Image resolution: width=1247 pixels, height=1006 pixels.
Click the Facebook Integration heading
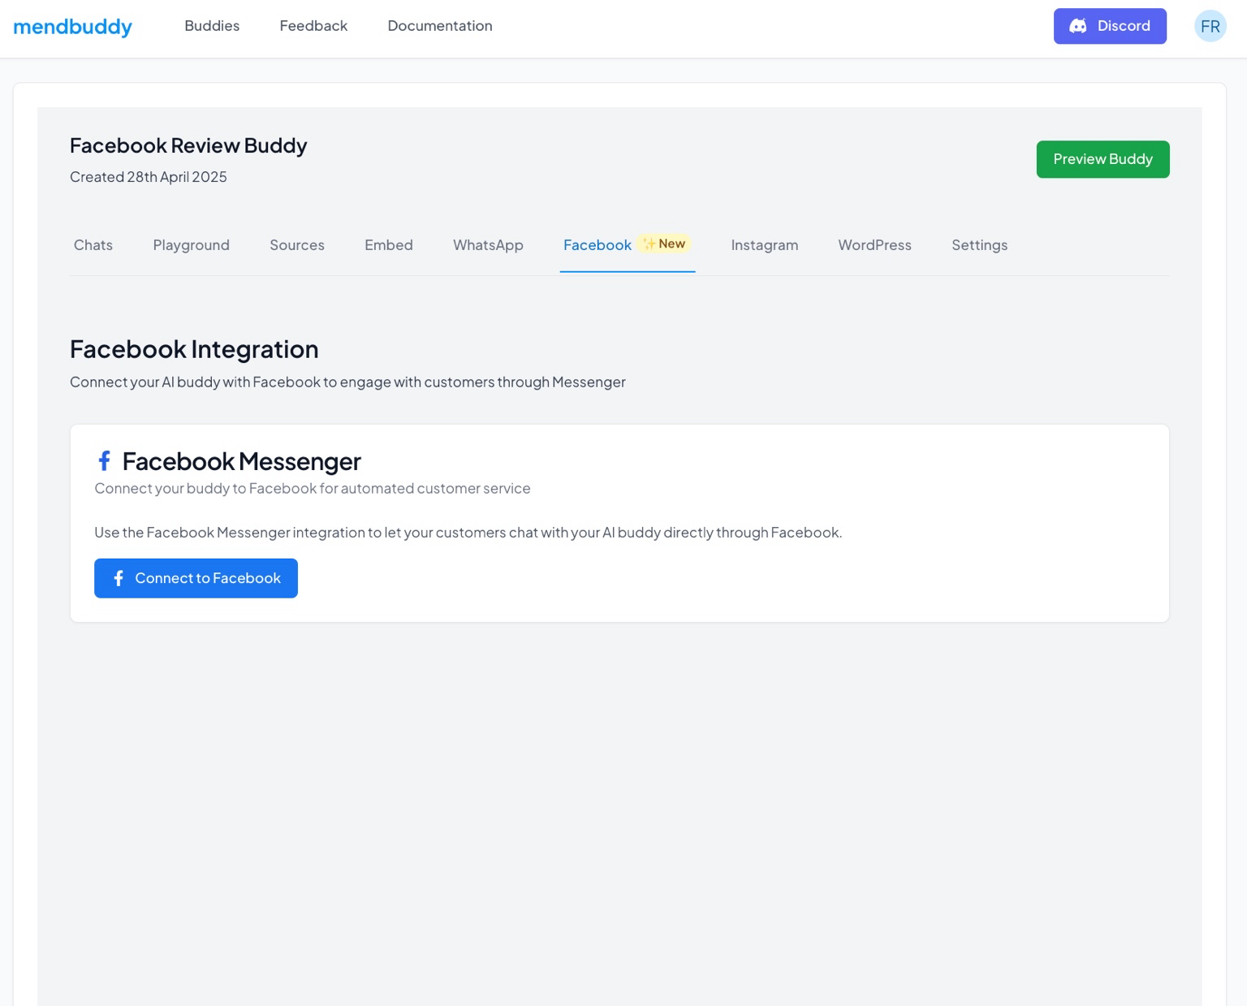(194, 349)
